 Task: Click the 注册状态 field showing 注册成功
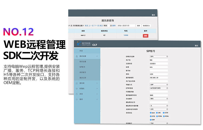(x=159, y=64)
